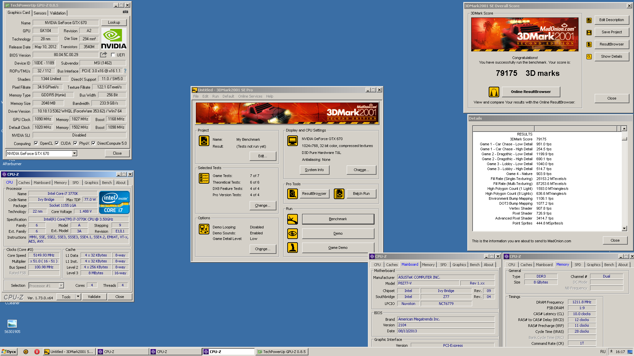Click Edit button in Project section
This screenshot has height=356, width=634.
click(x=263, y=156)
